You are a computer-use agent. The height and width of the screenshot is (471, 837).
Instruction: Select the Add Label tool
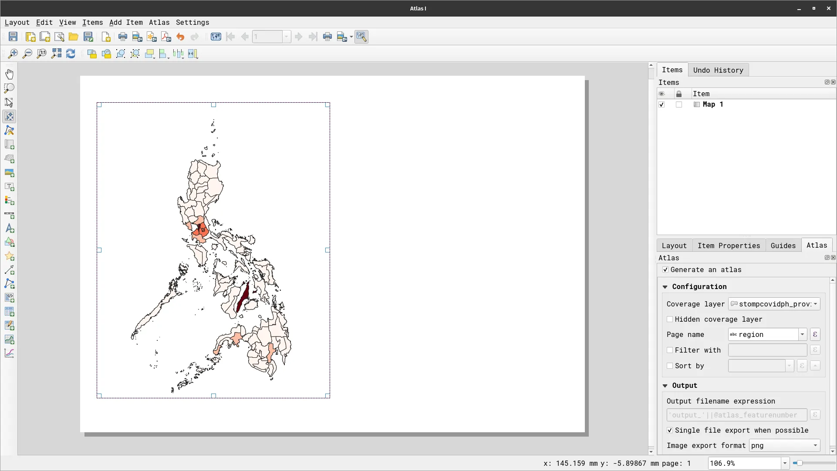pyautogui.click(x=9, y=187)
